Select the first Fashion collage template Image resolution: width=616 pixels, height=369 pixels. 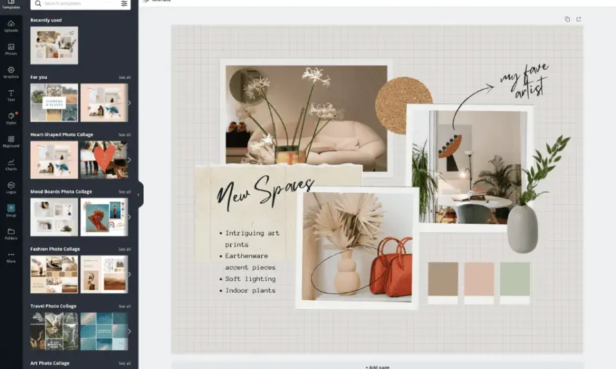[x=54, y=274]
